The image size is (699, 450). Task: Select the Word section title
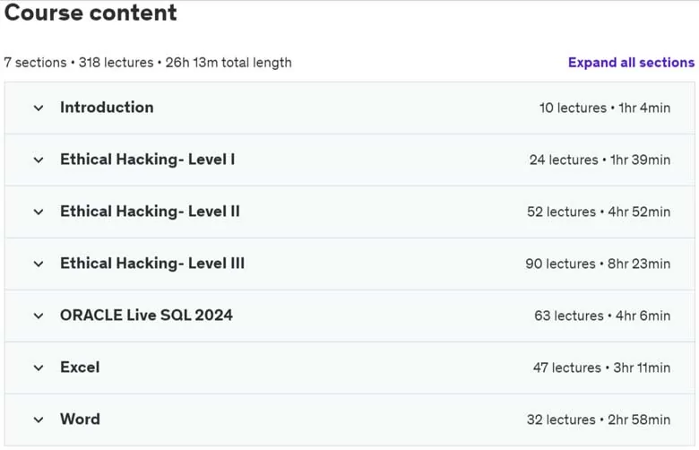[81, 420]
